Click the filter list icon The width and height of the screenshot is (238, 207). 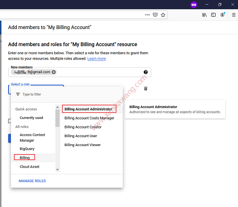pos(18,94)
